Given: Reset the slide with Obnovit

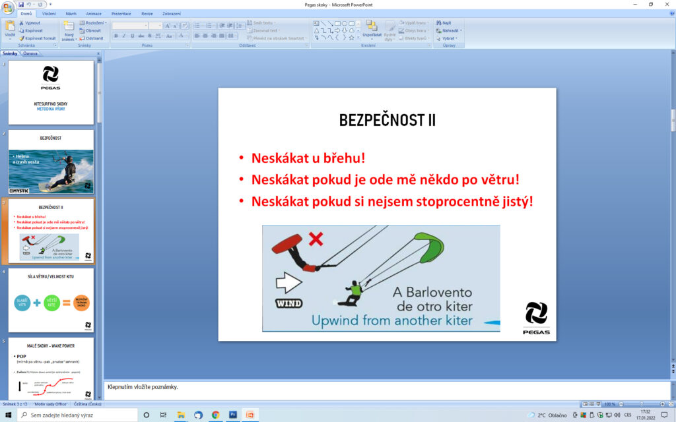Looking at the screenshot, I should (90, 30).
